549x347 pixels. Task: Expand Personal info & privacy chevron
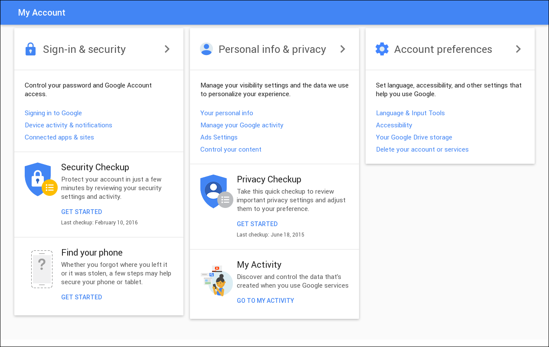(x=343, y=49)
